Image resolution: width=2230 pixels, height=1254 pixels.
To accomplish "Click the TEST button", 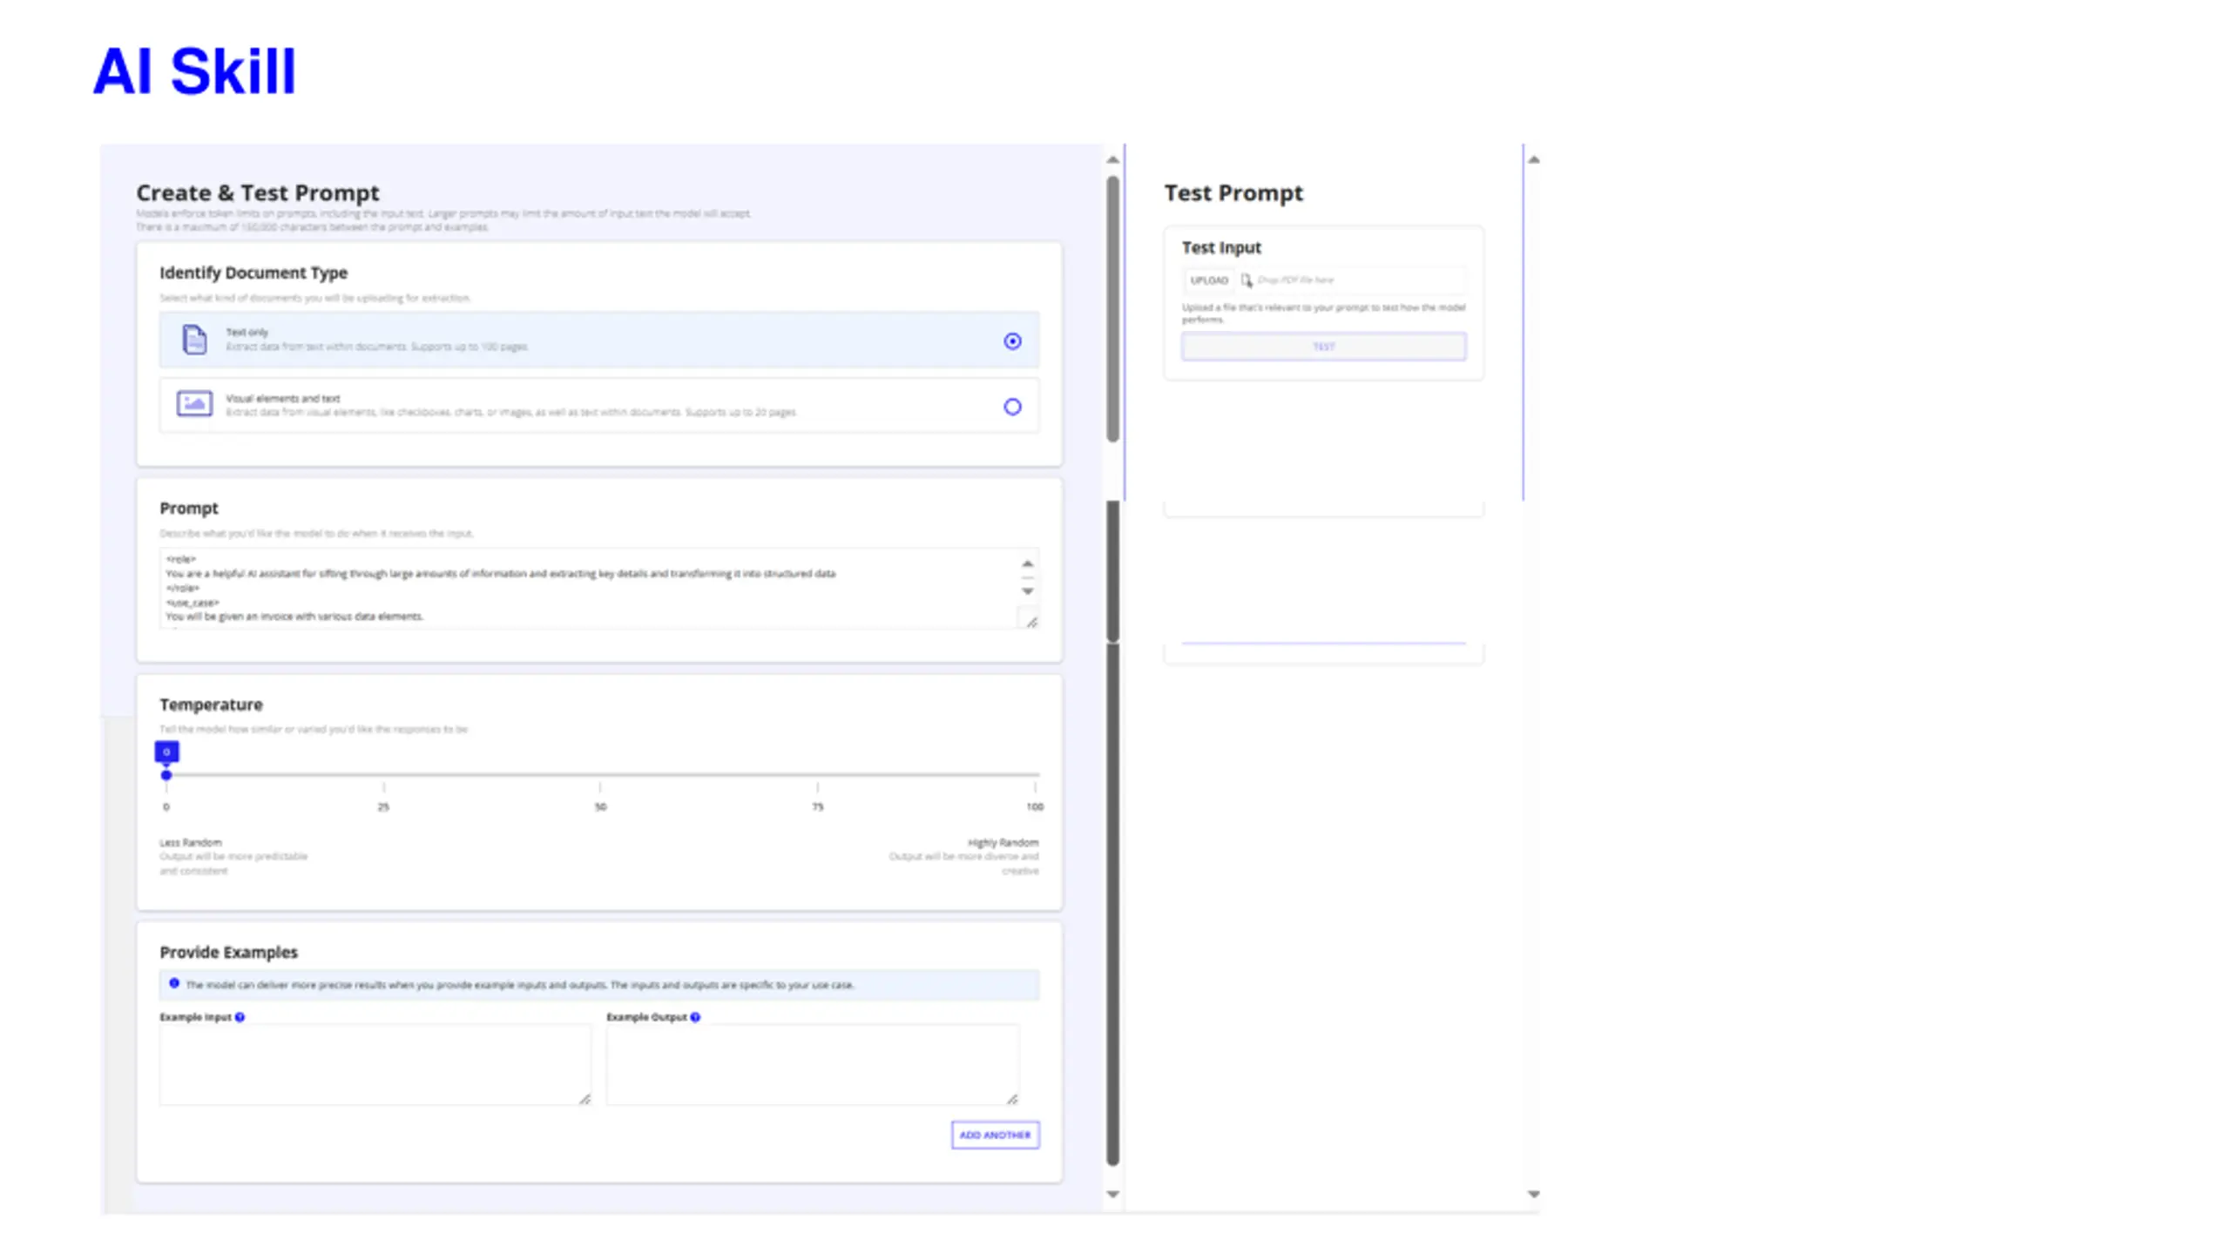I will (1323, 347).
